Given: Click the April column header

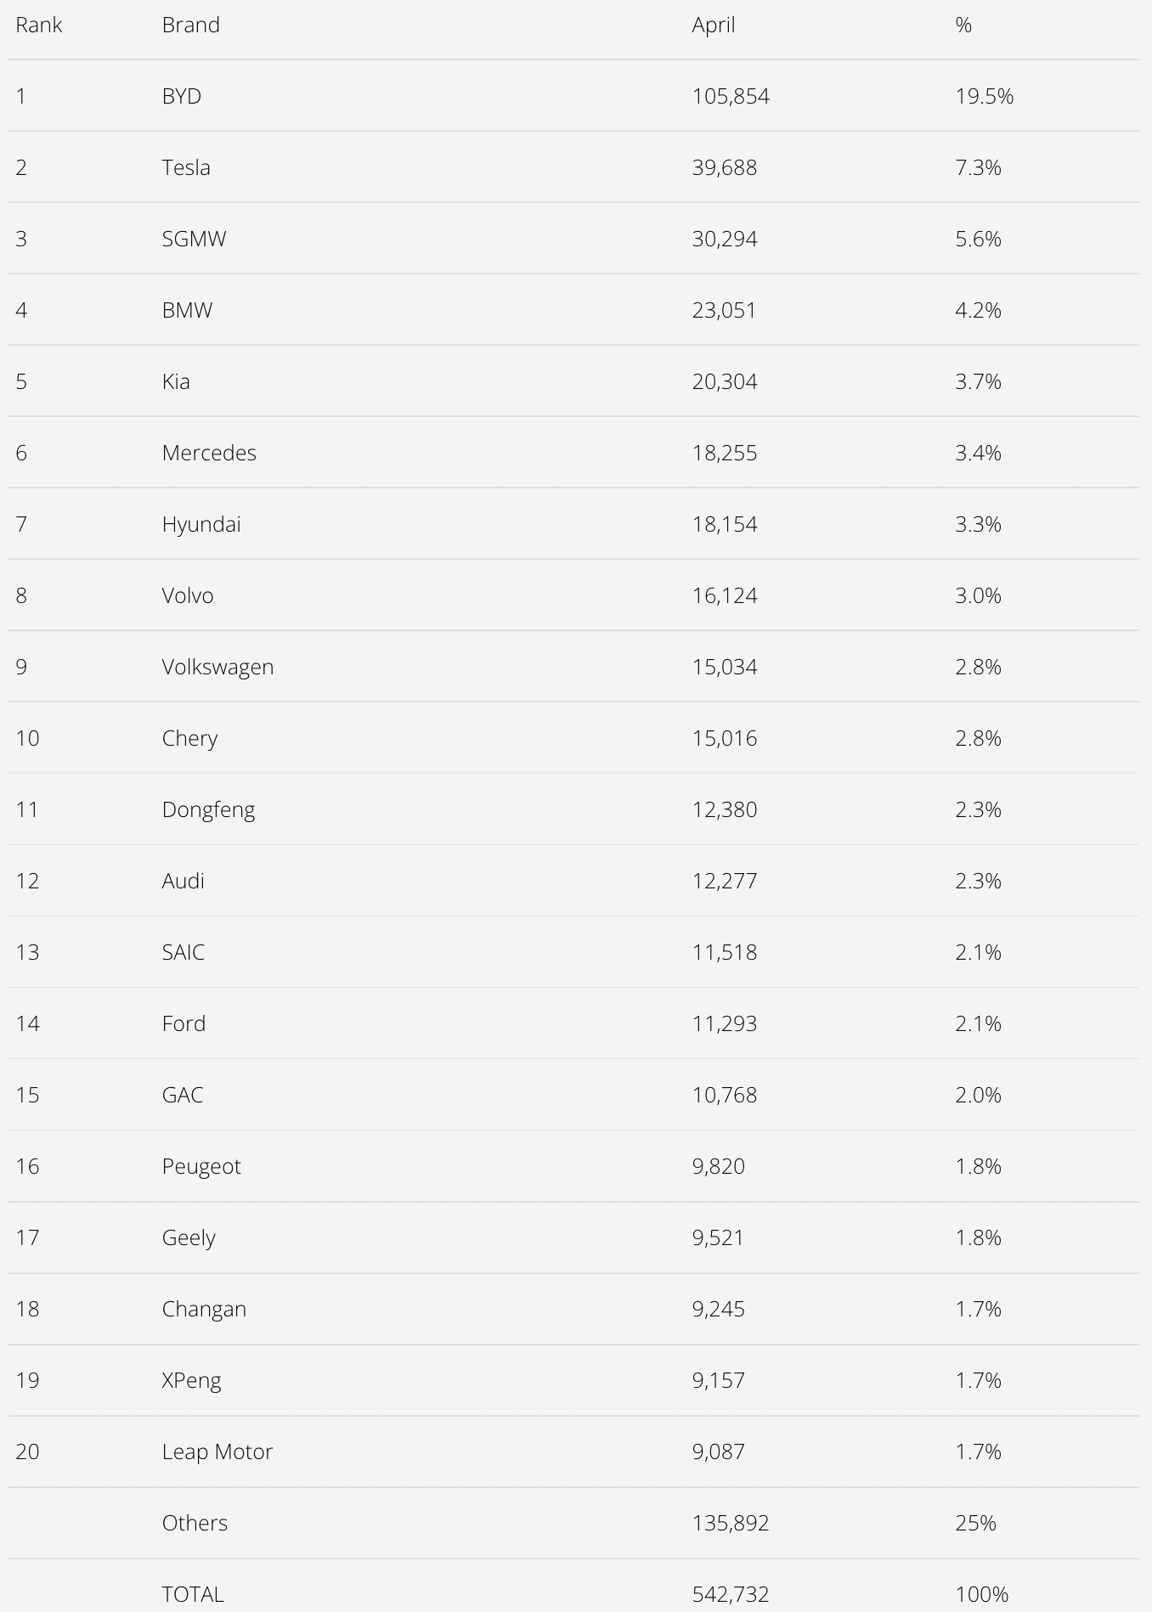Looking at the screenshot, I should click(x=714, y=25).
